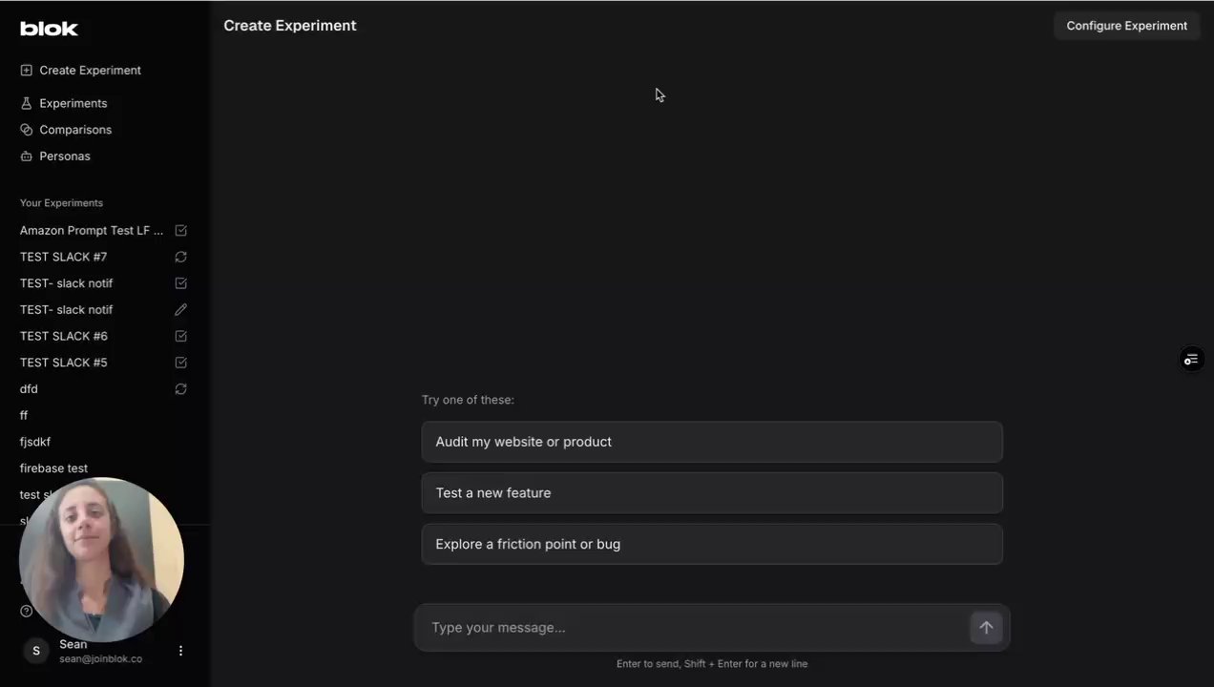Click the edit pencil icon for TEST- slack notif
Viewport: 1214px width, 687px height.
(x=180, y=310)
